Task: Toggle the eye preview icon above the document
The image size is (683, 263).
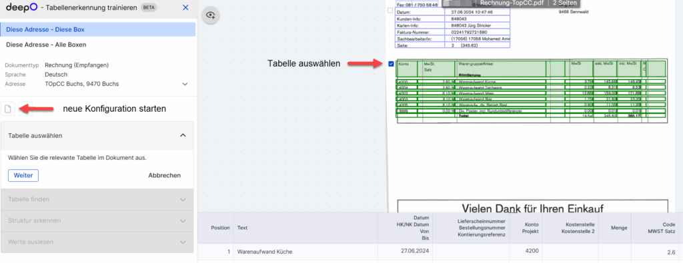Action: click(x=211, y=16)
